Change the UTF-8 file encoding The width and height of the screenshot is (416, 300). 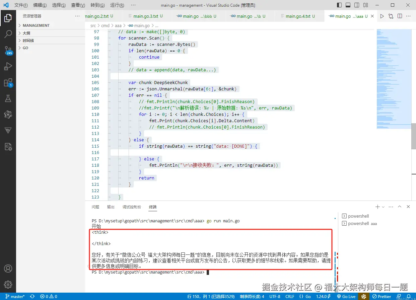coord(275,296)
